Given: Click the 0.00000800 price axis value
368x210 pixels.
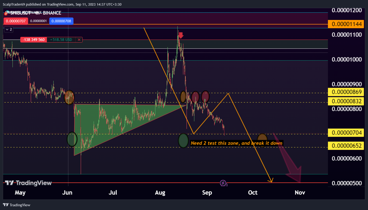Looking at the screenshot, I should 347,109.
